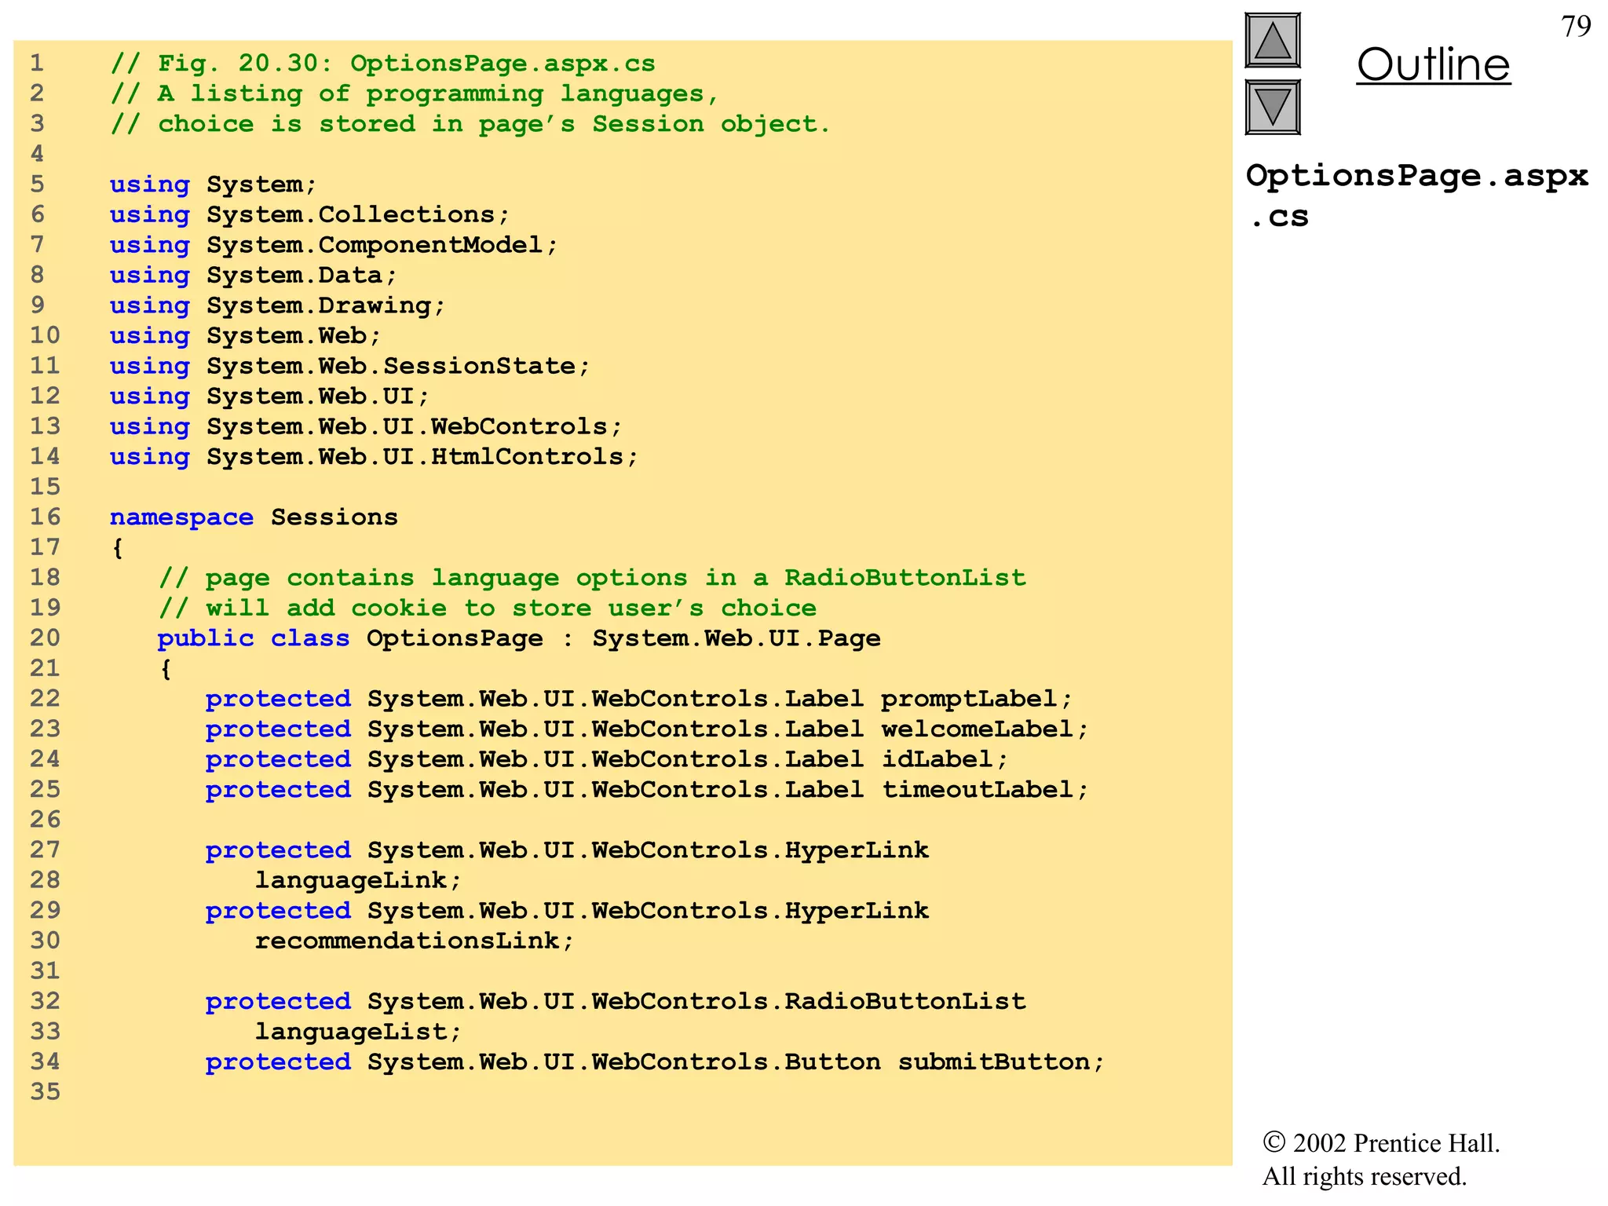This screenshot has height=1206, width=1608.
Task: Click the 'using System.Collections;' line
Action: tap(309, 214)
